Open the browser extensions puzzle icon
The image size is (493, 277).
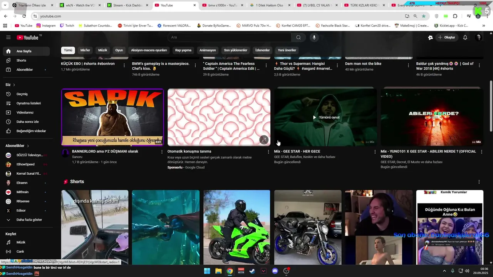[x=455, y=16]
